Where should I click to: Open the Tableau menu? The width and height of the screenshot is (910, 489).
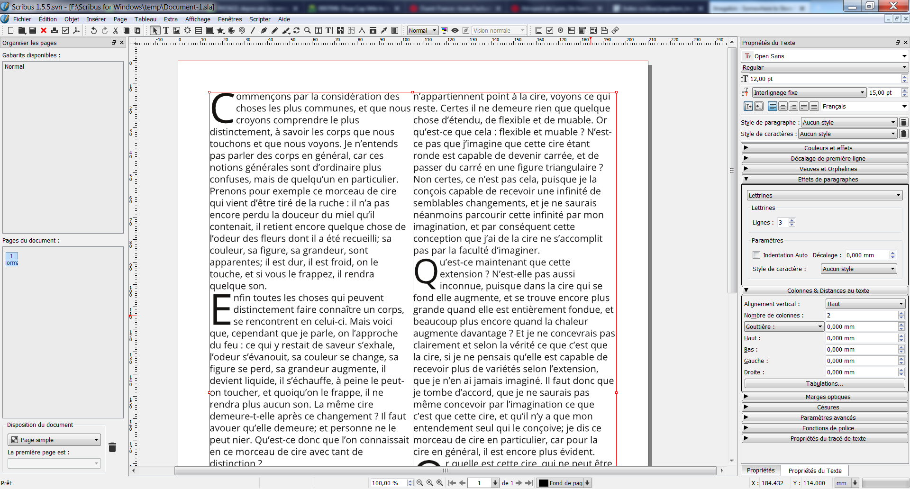(x=145, y=19)
